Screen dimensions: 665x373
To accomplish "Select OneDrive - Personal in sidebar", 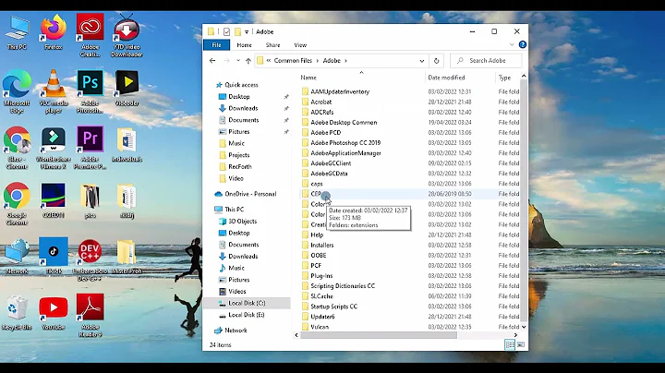I will pos(250,194).
